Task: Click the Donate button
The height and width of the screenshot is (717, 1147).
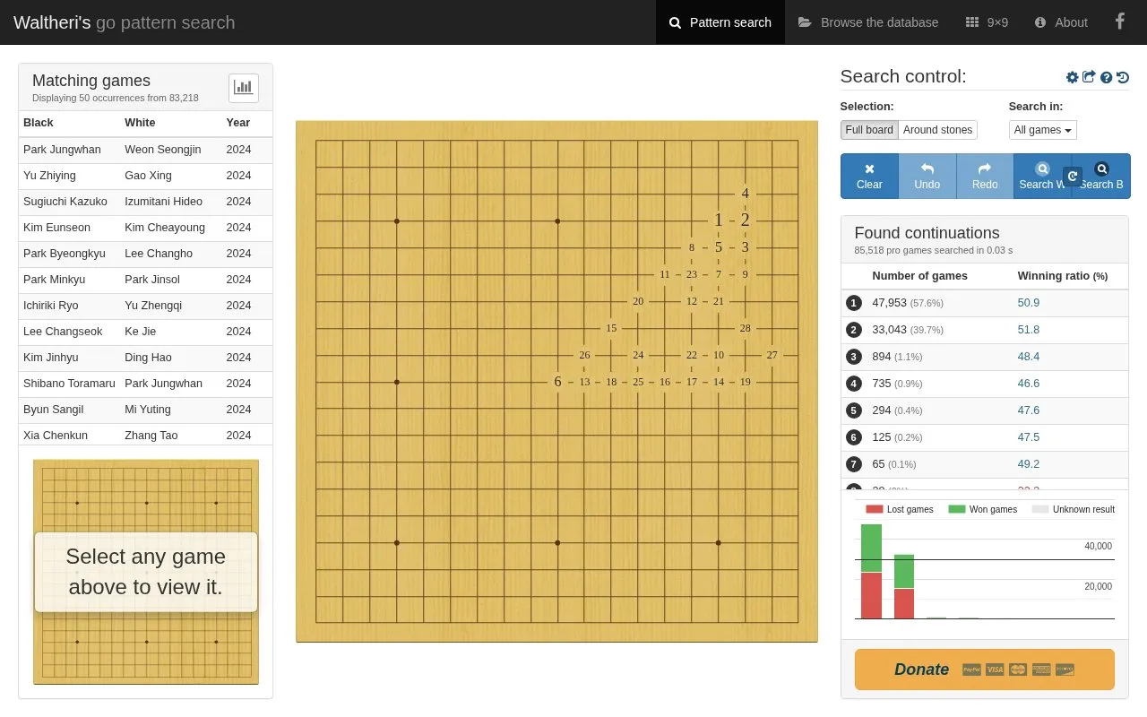Action: point(985,669)
